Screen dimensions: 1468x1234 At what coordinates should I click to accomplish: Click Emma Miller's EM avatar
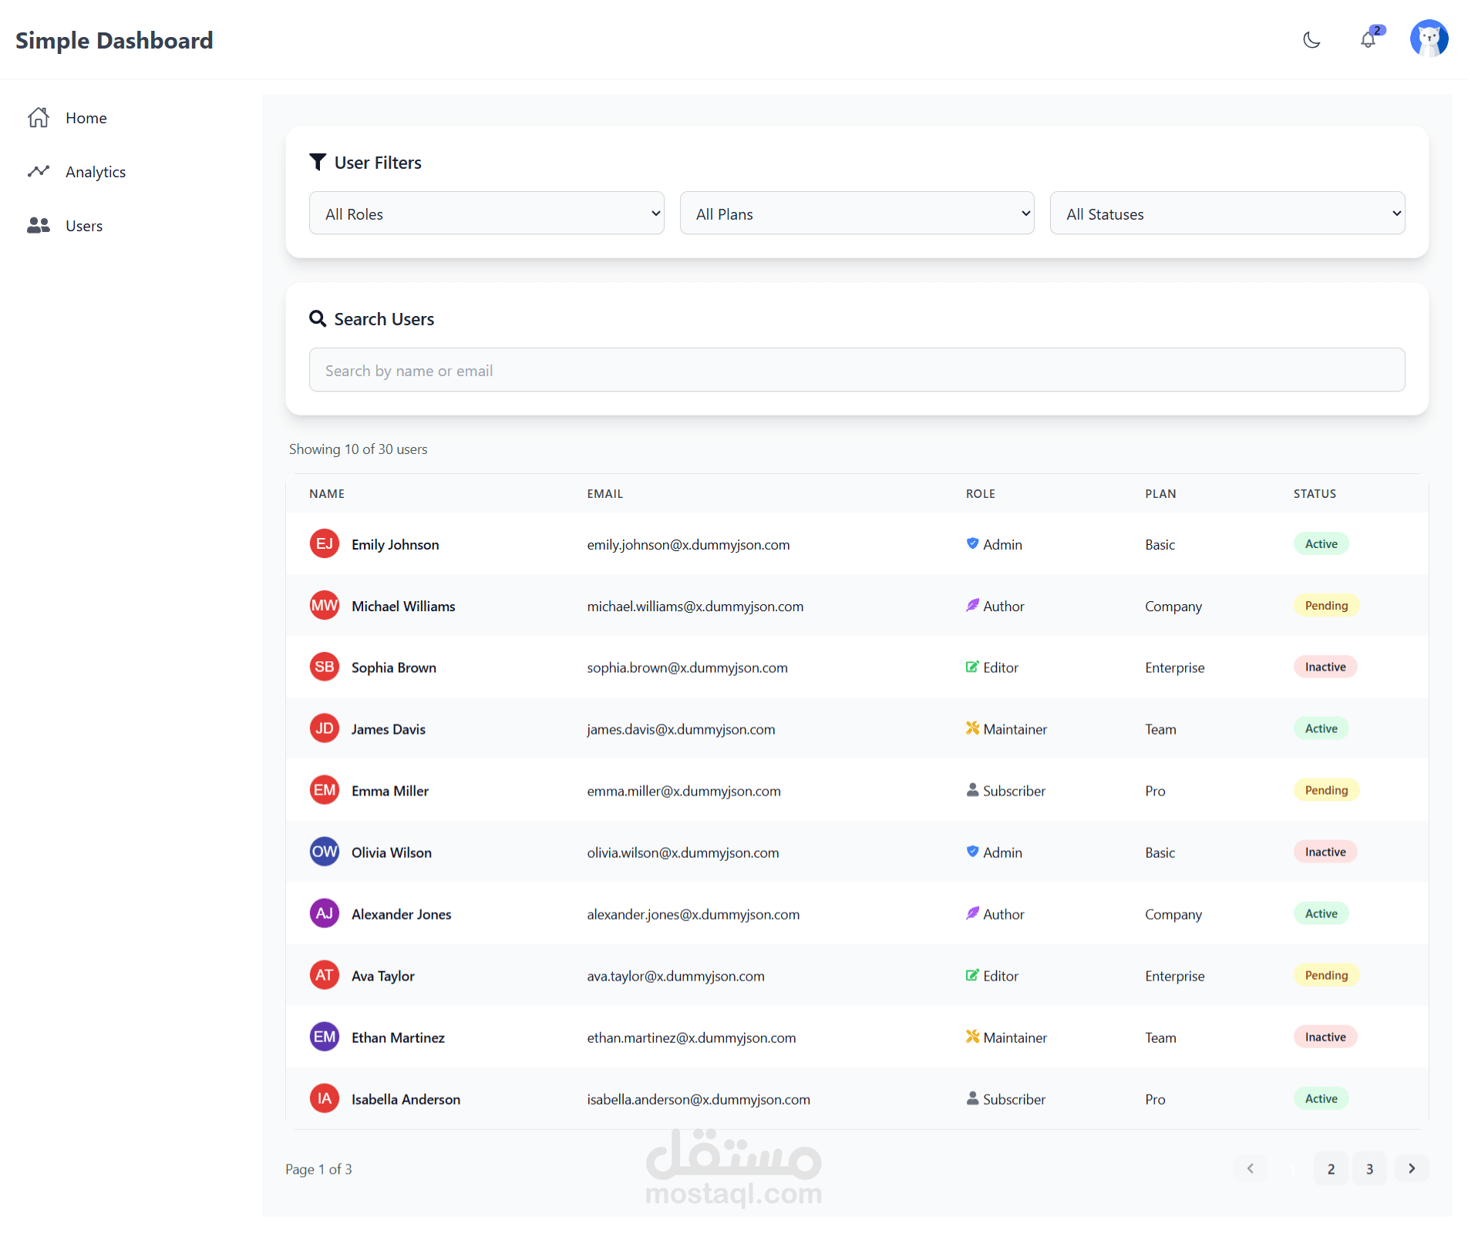coord(325,790)
